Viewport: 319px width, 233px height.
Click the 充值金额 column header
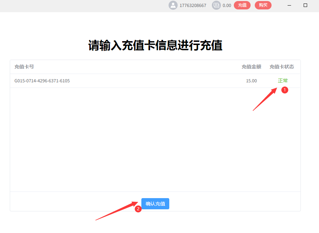251,67
